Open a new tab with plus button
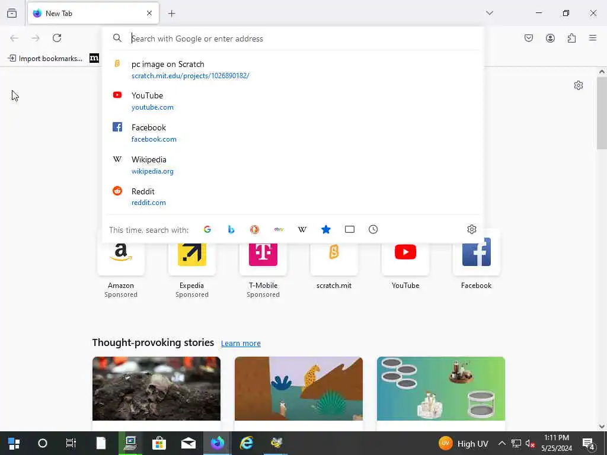This screenshot has height=455, width=607. [x=171, y=14]
